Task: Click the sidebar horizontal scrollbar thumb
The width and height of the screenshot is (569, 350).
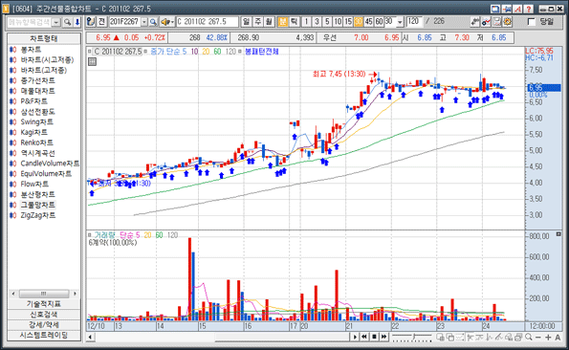Action: [44, 294]
